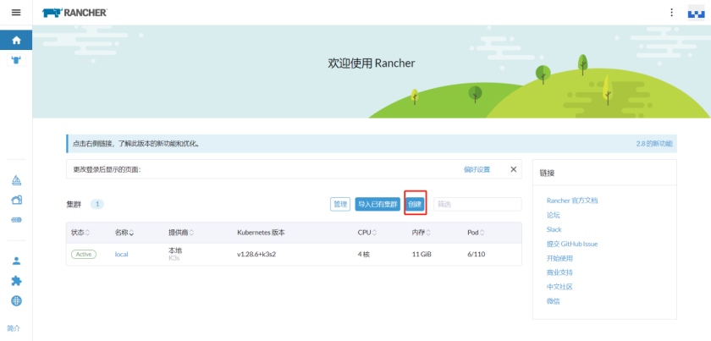
Task: Open 提交 GitHub Issue link
Action: pyautogui.click(x=572, y=244)
